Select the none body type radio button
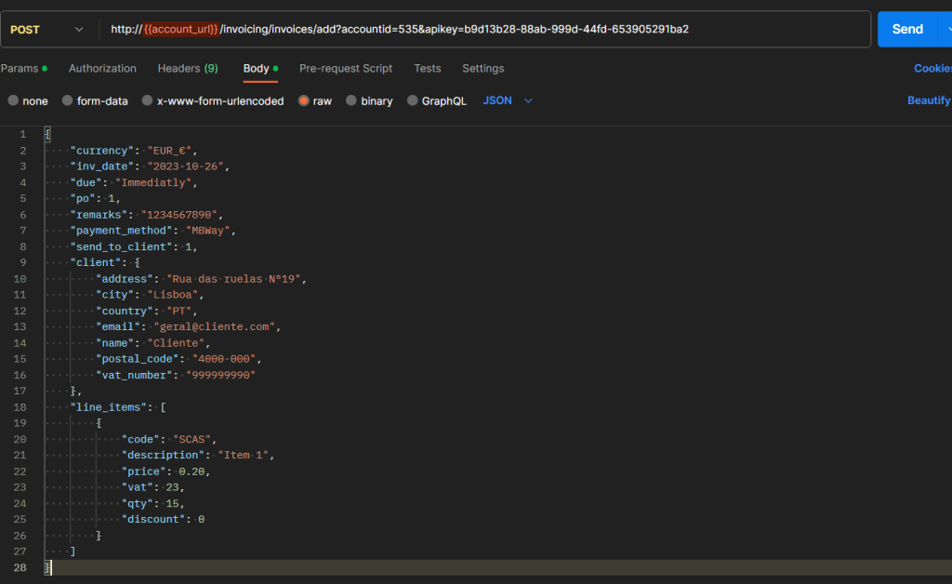This screenshot has height=584, width=952. point(13,101)
